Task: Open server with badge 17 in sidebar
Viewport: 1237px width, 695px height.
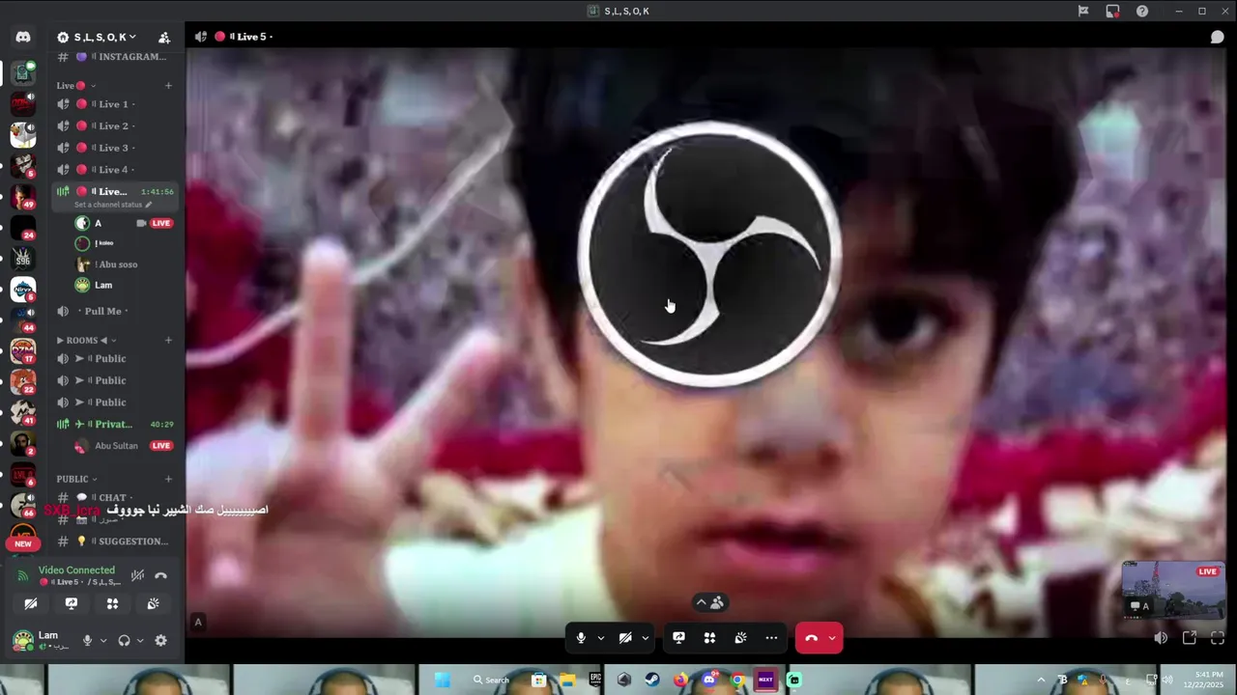Action: pos(23,351)
